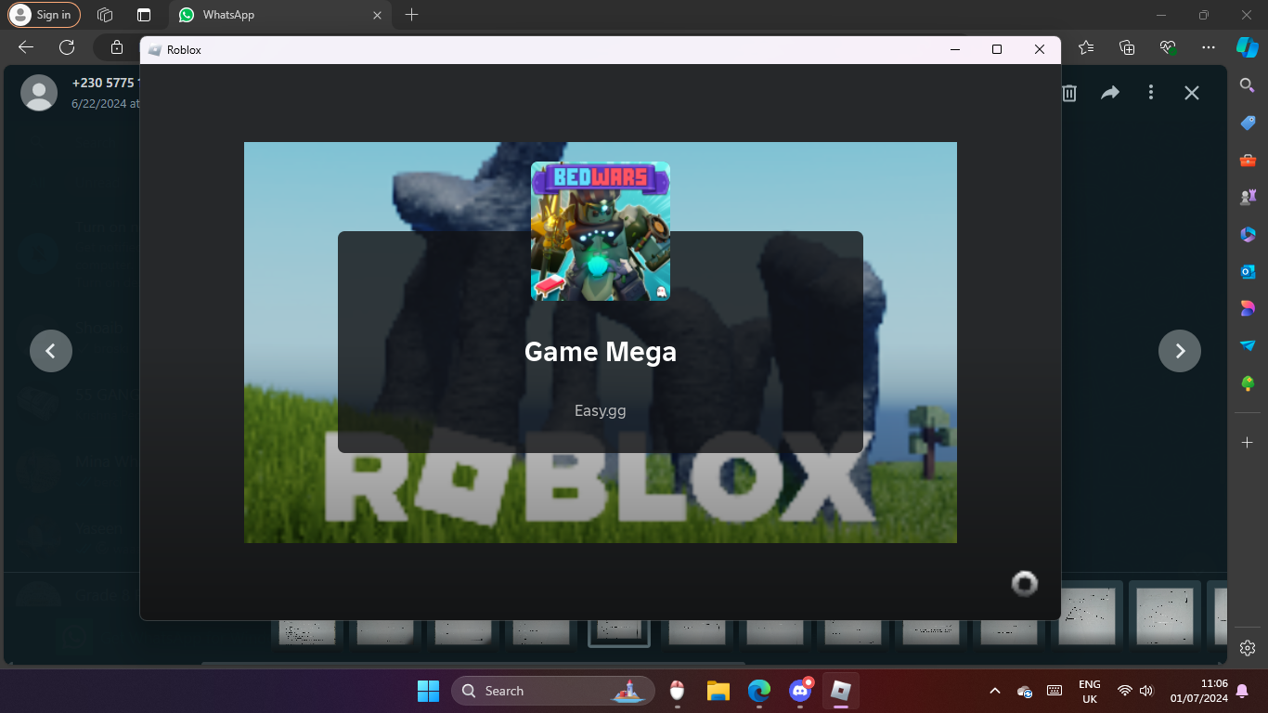Open the mouse app on the taskbar
Image resolution: width=1268 pixels, height=713 pixels.
[x=677, y=691]
